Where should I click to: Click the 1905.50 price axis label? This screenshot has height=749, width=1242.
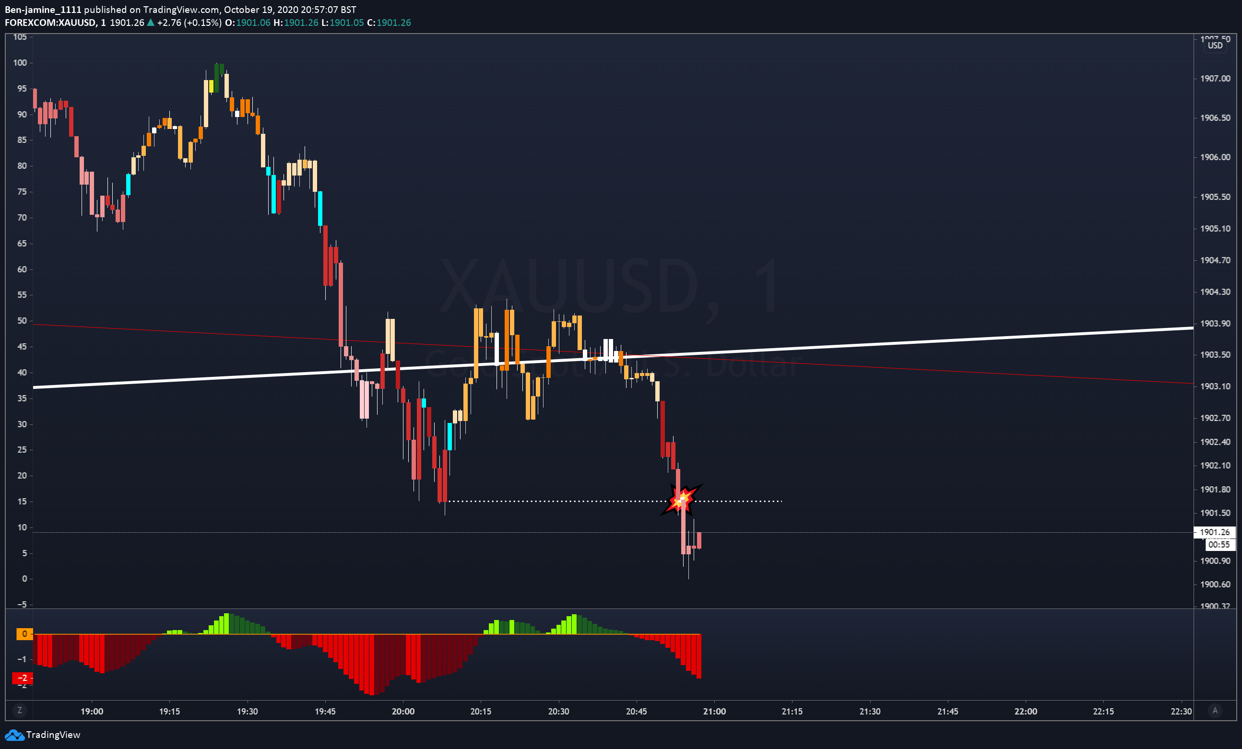pos(1215,197)
